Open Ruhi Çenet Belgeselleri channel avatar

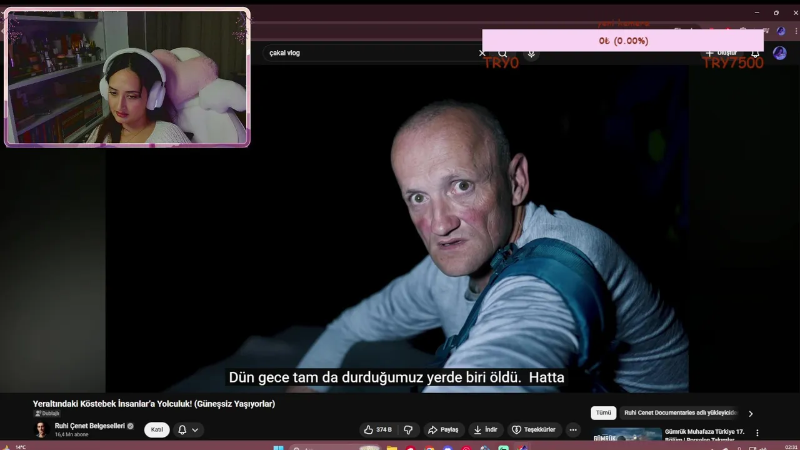pyautogui.click(x=42, y=429)
